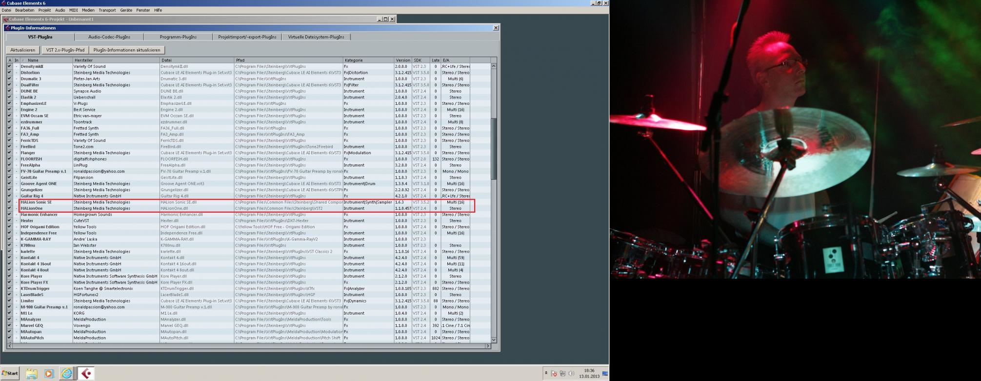Select the Kore Player FX plugin name
This screenshot has height=381, width=981.
[x=34, y=282]
